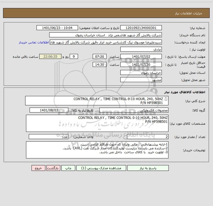Click the 'خروج' exit button
Viewport: 213px width, 206px height.
coord(38,168)
